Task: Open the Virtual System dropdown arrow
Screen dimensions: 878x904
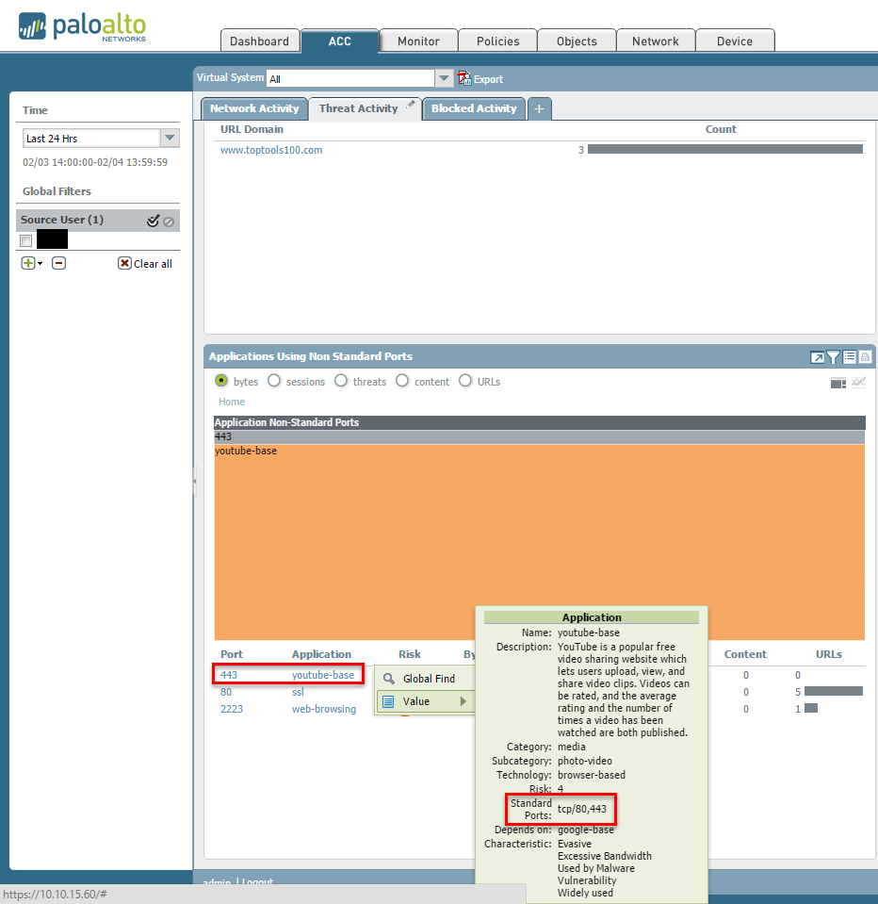Action: pos(444,78)
